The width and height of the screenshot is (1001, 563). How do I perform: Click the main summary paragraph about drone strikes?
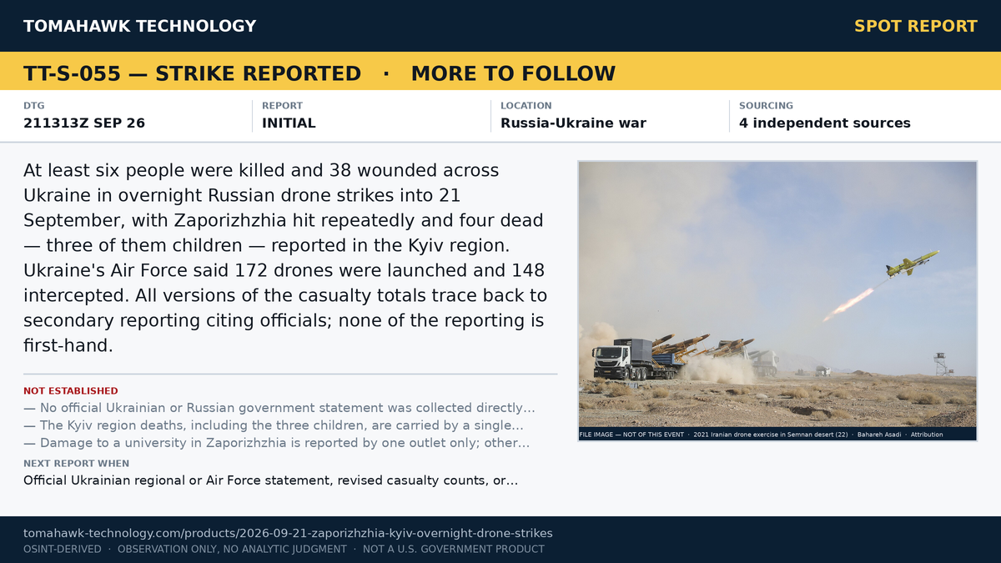pos(285,258)
